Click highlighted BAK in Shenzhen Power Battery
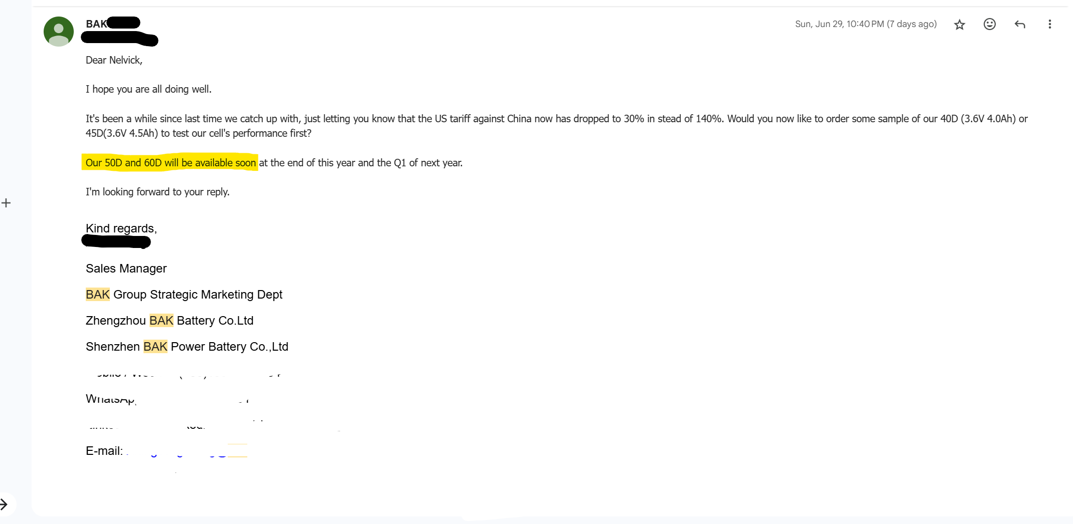The image size is (1073, 524). pos(156,347)
